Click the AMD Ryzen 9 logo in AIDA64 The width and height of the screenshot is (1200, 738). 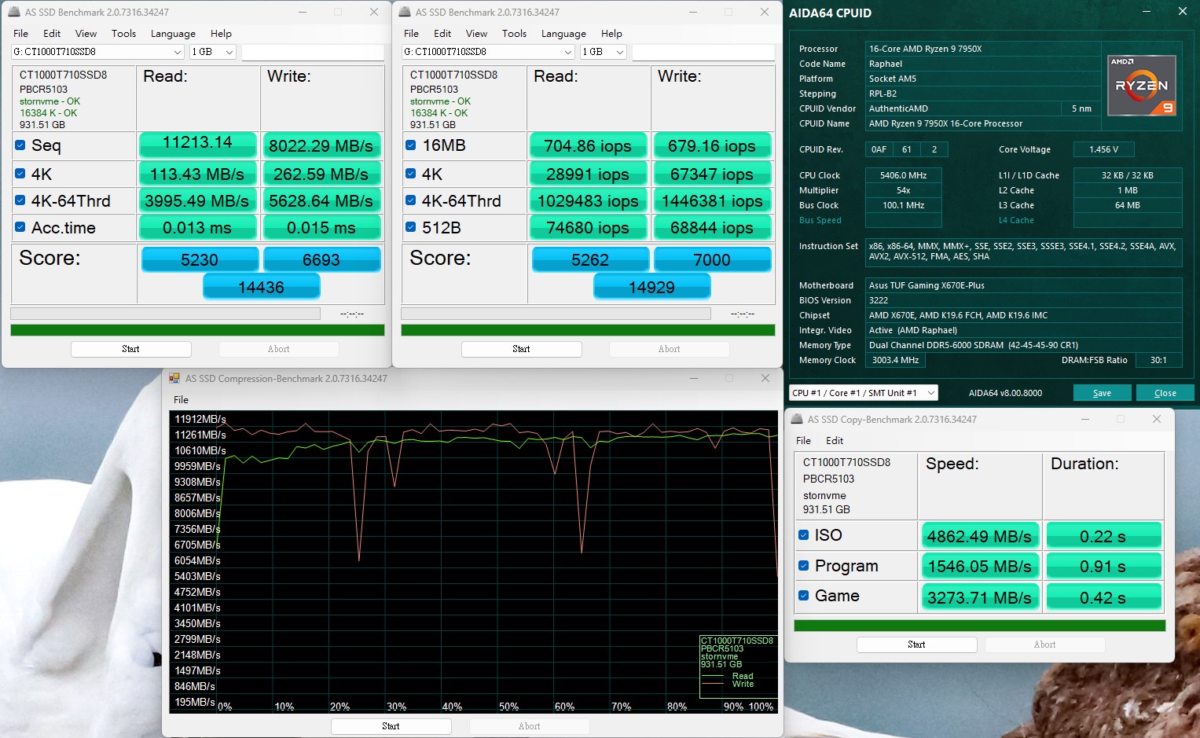pos(1141,83)
